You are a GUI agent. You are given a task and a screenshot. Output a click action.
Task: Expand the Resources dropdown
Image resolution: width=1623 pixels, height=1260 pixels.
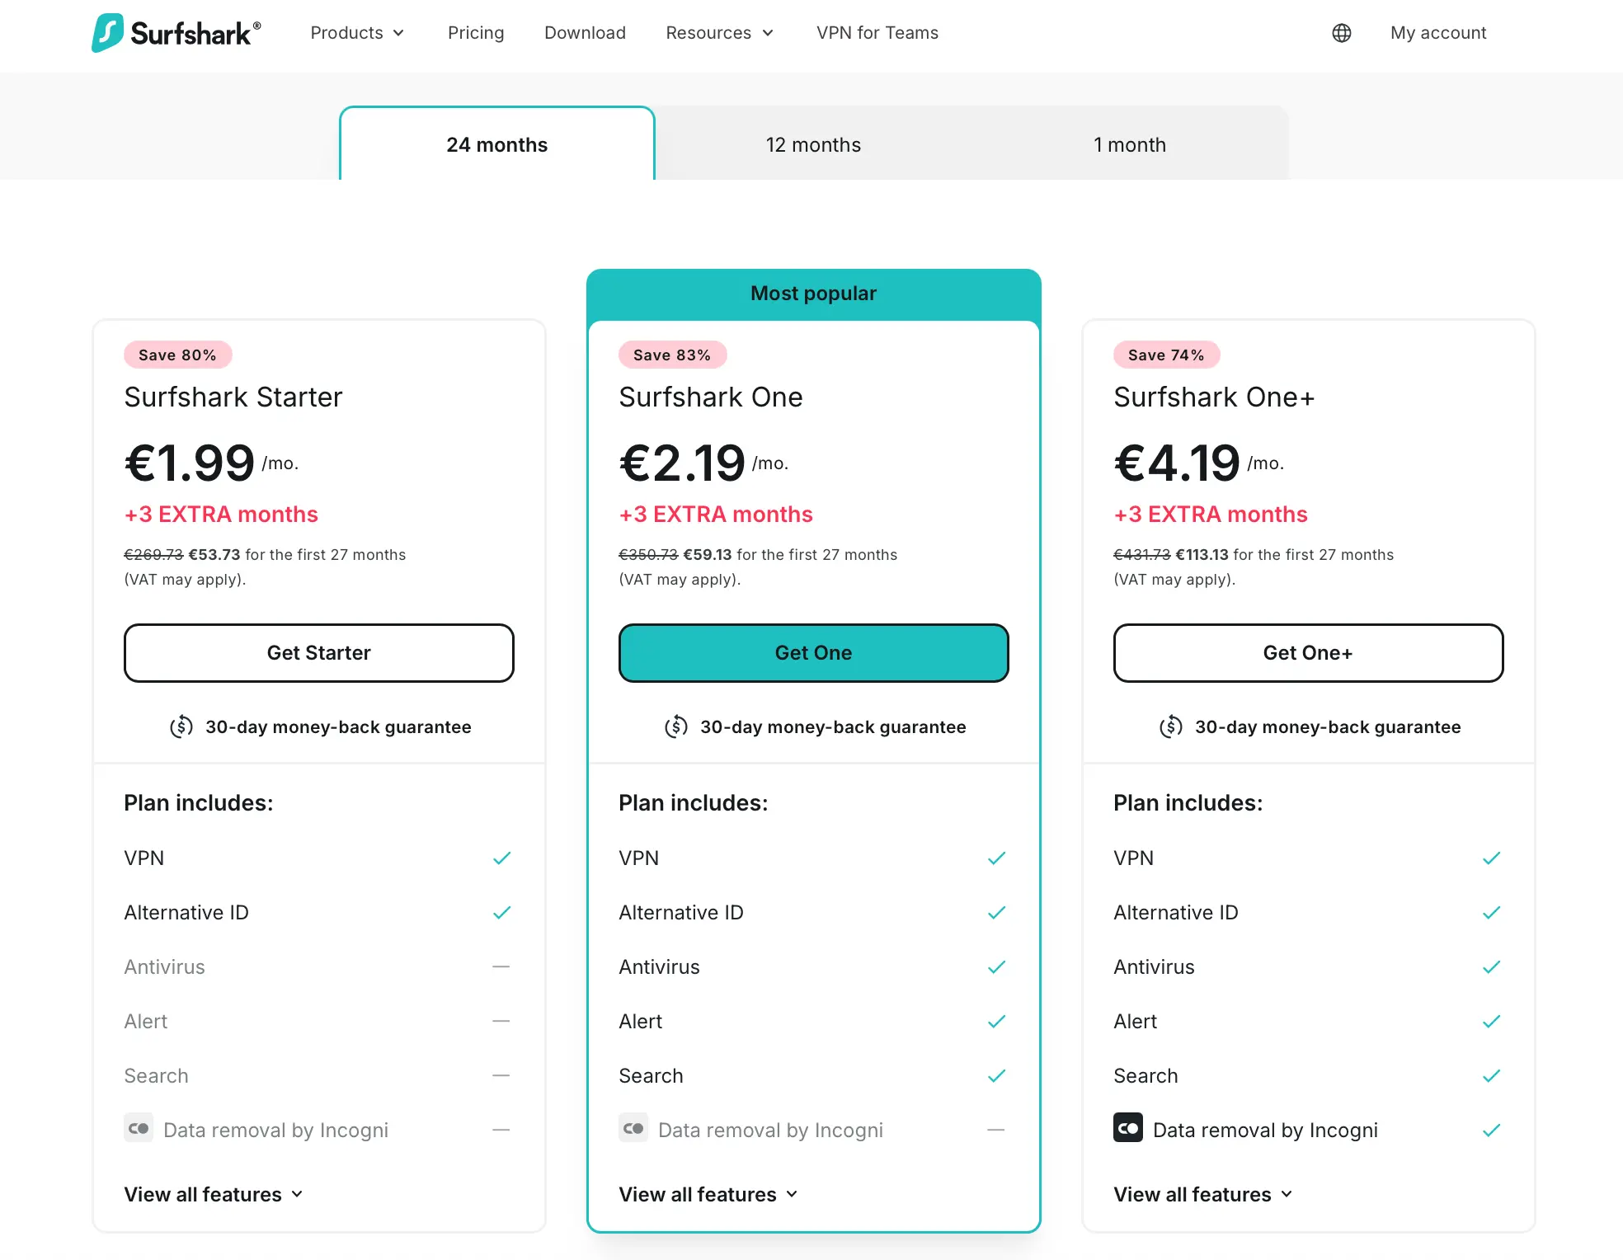(x=718, y=33)
